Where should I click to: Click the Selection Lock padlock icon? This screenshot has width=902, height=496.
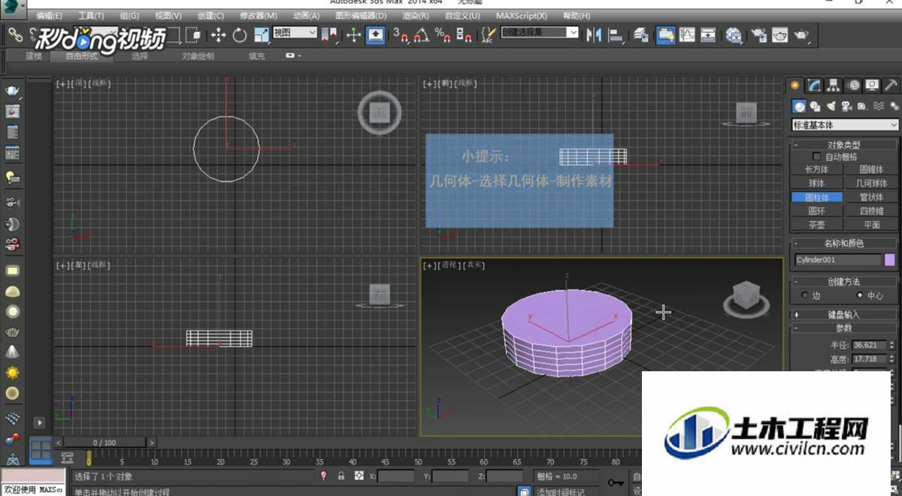pyautogui.click(x=341, y=476)
